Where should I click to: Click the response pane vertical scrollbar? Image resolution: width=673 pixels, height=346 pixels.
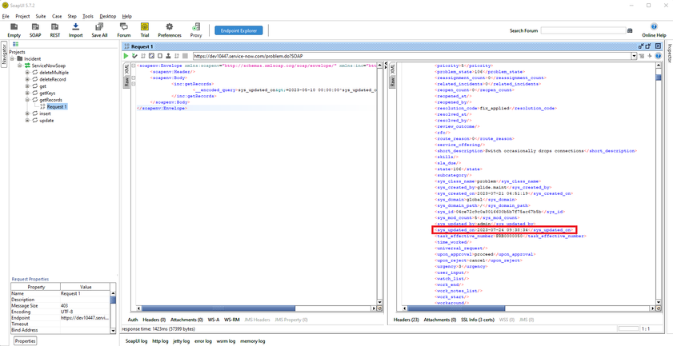tap(659, 184)
